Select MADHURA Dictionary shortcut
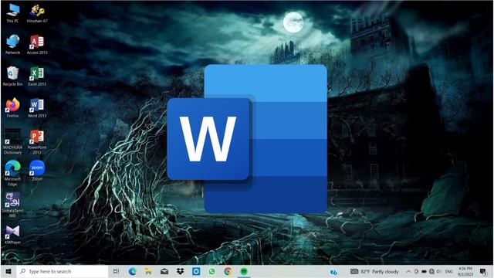Screen dimensions: 494x278 12,142
